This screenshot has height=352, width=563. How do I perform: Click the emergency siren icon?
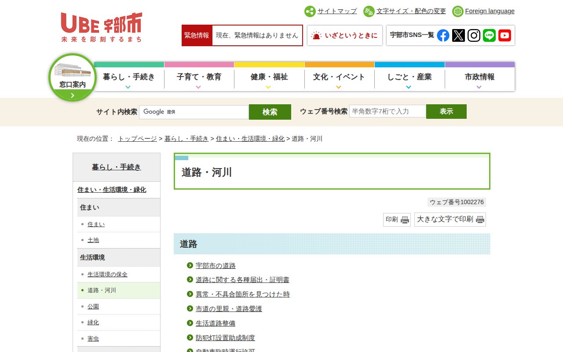[316, 36]
